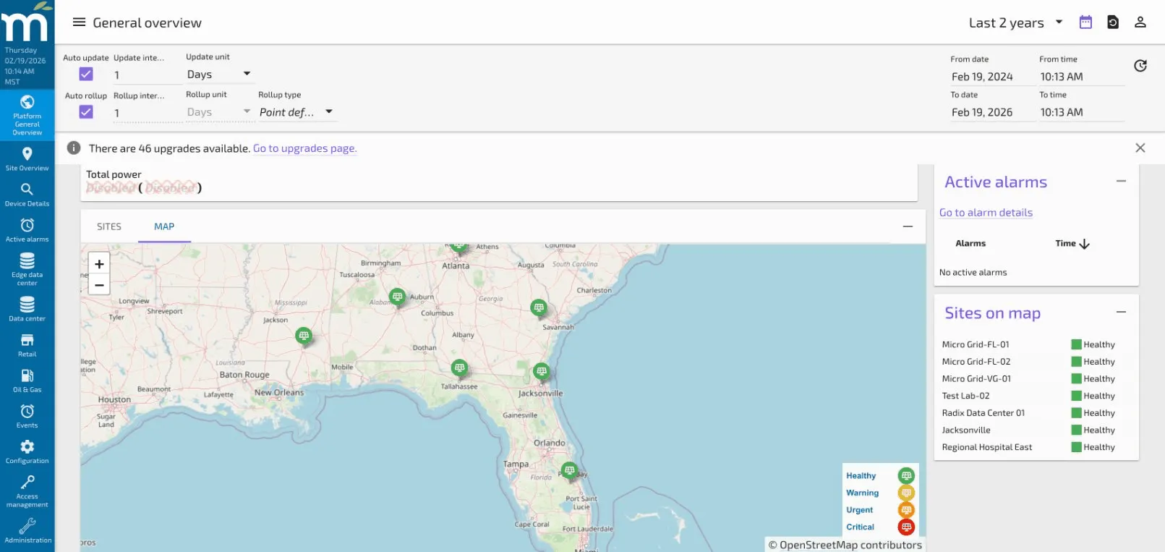Open the Update unit Days dropdown

pos(218,74)
